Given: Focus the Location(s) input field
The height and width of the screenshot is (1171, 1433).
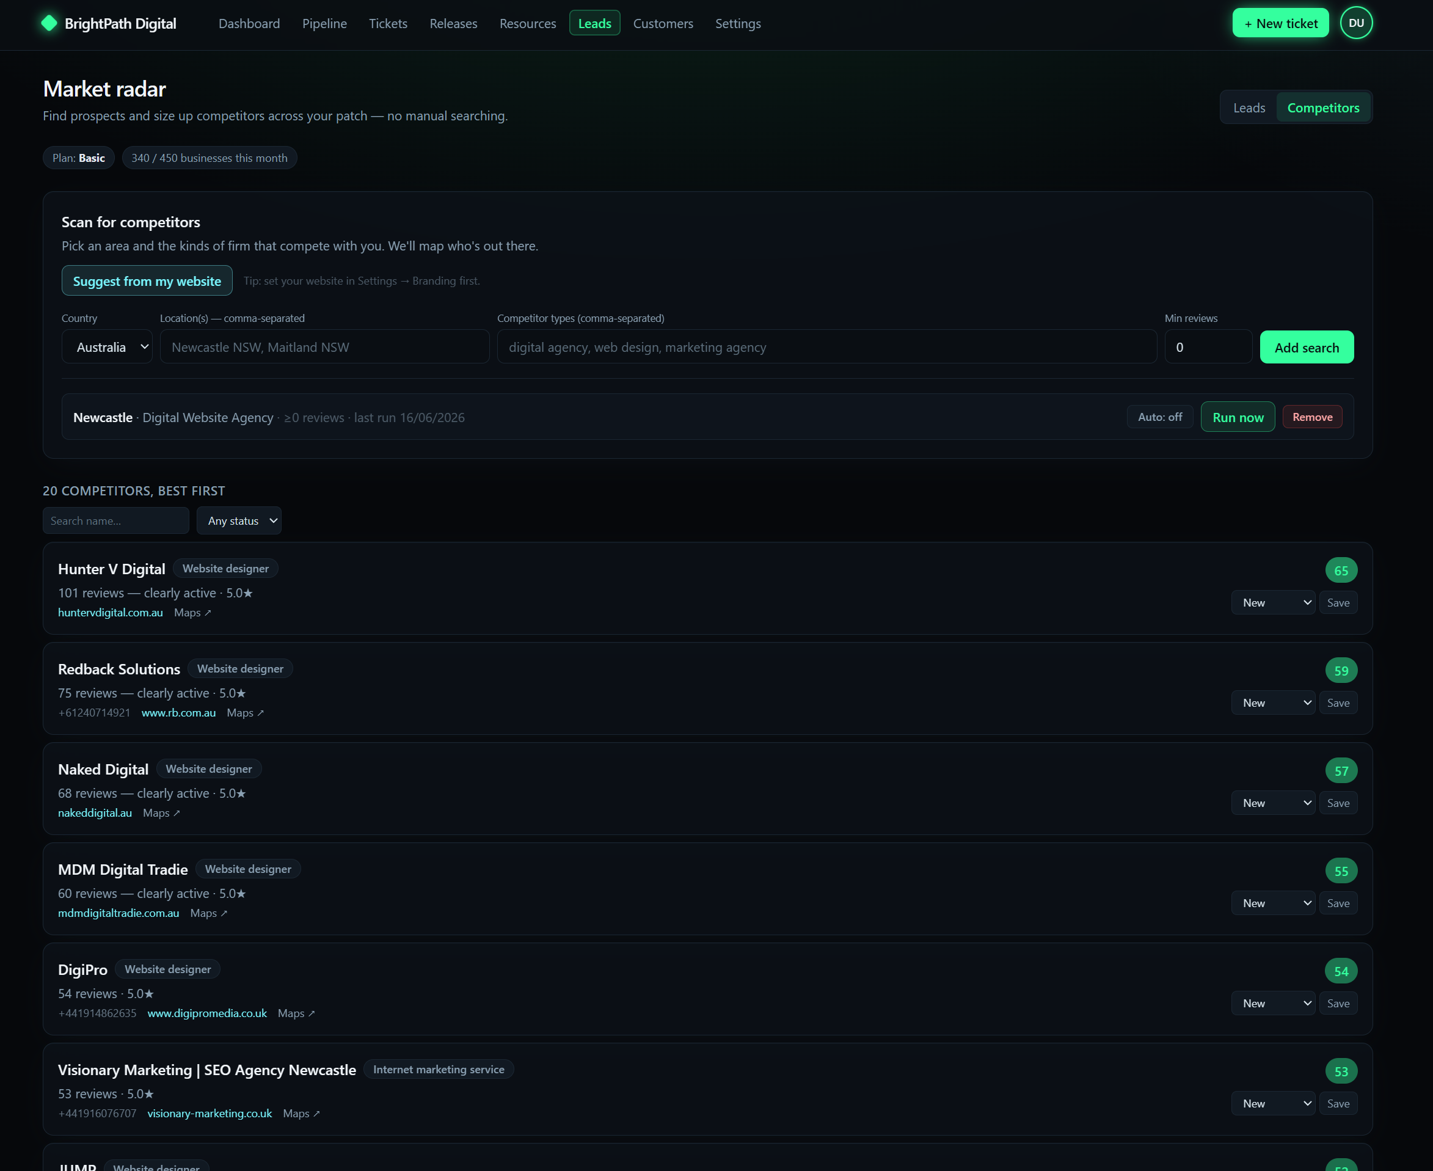Looking at the screenshot, I should coord(324,347).
